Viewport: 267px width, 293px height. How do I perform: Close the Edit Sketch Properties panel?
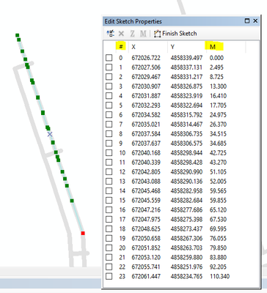(255, 21)
